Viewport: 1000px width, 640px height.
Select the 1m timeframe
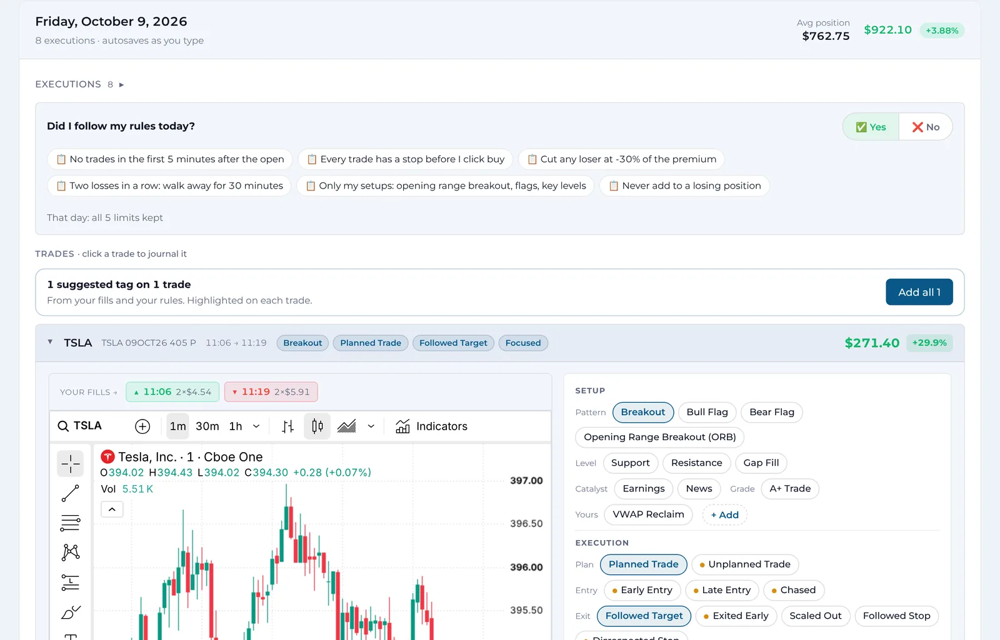point(177,426)
